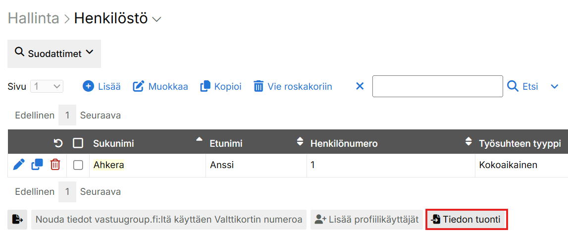568x237 pixels.
Task: Click the Tiedon tuonti button
Action: coord(466,219)
